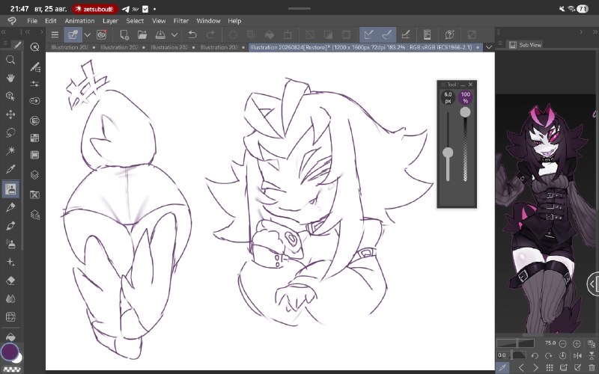
Task: Click the Undo arrow in command bar
Action: point(192,34)
